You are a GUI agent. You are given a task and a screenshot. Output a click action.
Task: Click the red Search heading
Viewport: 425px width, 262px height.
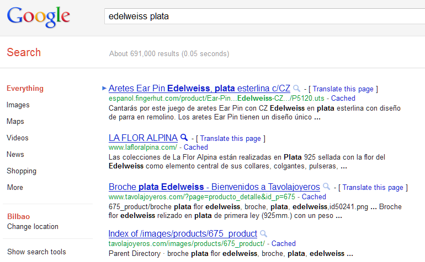(24, 52)
